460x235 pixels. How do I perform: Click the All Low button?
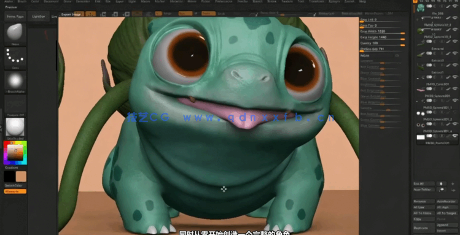424,207
